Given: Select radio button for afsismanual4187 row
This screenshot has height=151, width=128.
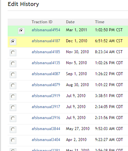Looking at the screenshot, I should pos(13,42).
